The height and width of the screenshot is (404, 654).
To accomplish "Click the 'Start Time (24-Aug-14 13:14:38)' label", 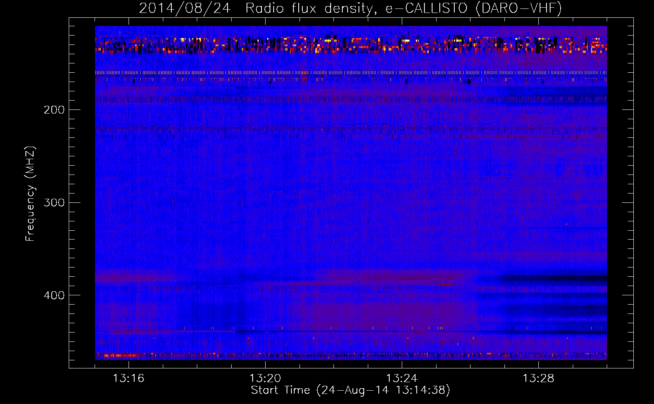I will point(350,390).
